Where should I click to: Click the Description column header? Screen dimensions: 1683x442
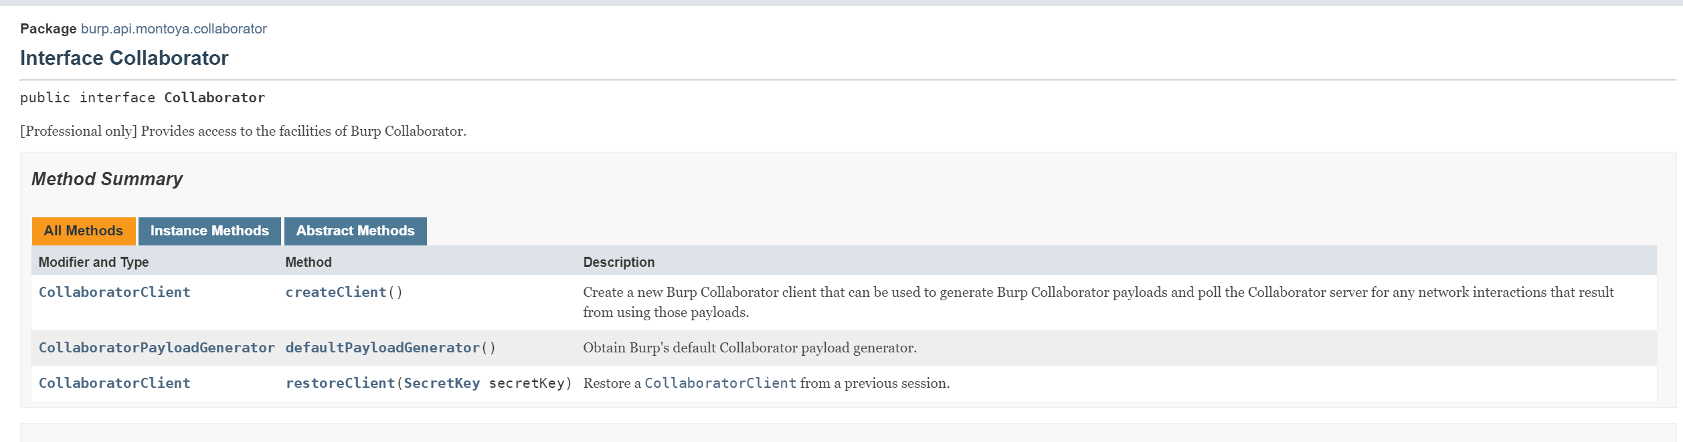pos(618,262)
